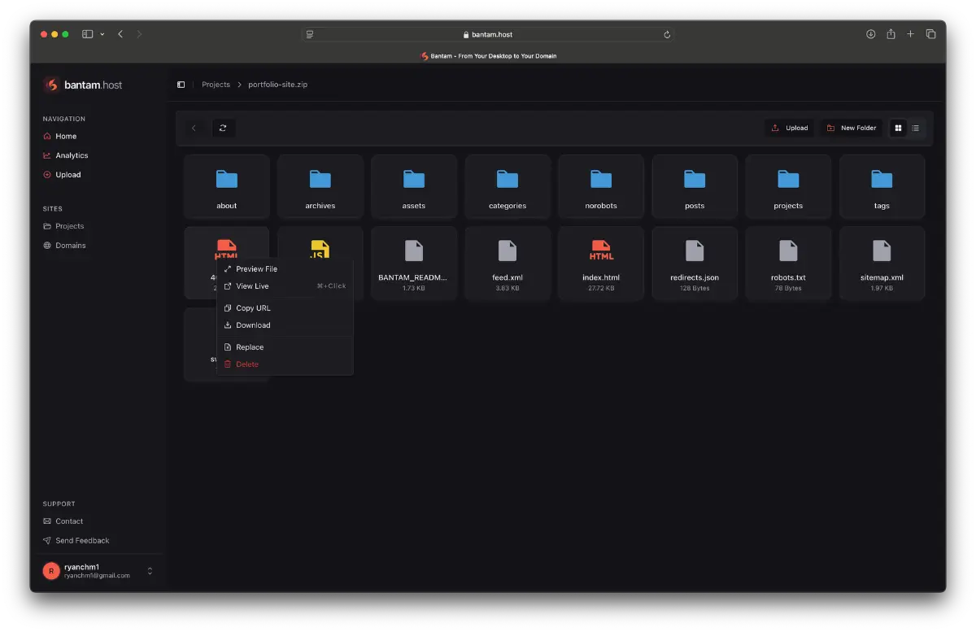Expand the ryanchm1 account menu

pyautogui.click(x=150, y=571)
